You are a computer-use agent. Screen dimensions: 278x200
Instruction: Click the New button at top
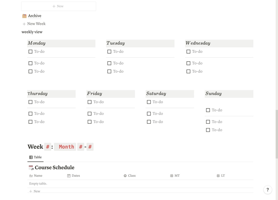pyautogui.click(x=58, y=6)
